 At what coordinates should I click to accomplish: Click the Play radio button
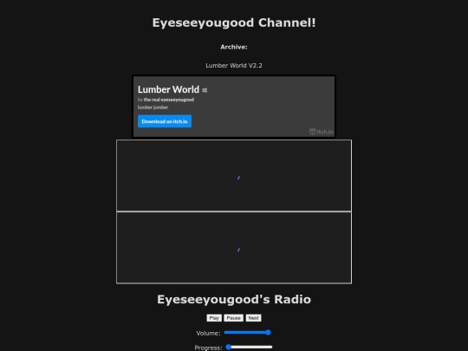click(x=214, y=318)
